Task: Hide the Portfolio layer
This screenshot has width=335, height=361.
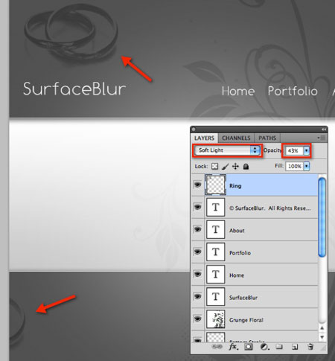Action: (x=197, y=252)
